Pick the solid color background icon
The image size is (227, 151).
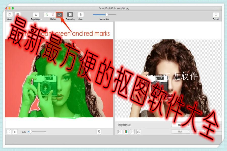coord(126,131)
